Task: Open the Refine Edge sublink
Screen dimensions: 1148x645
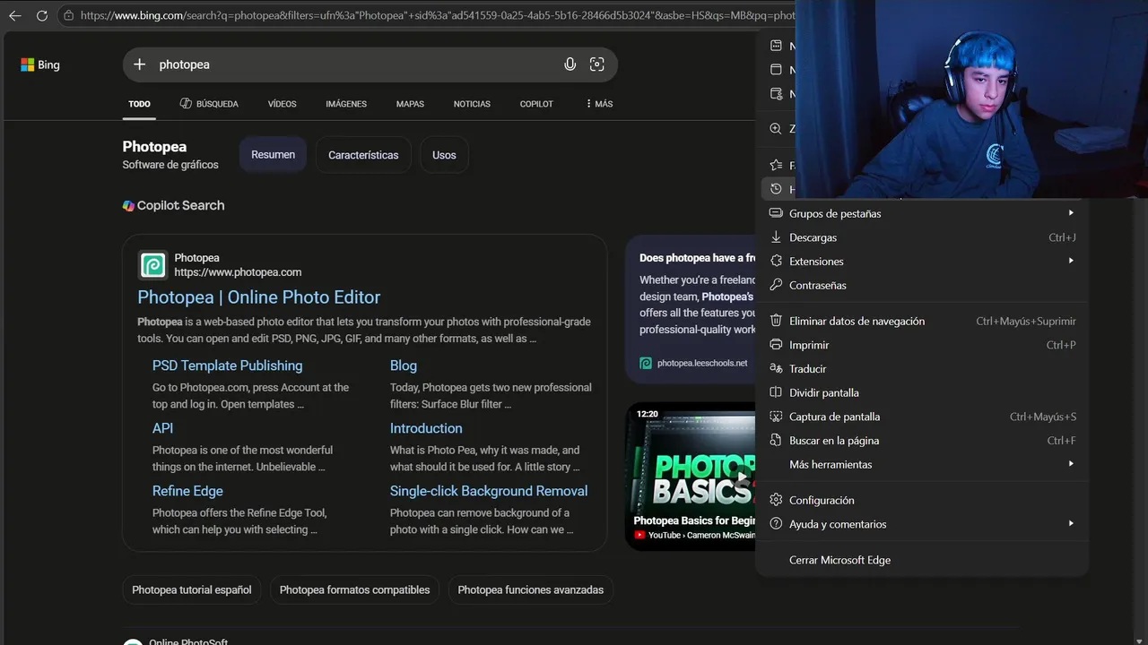Action: pos(187,491)
